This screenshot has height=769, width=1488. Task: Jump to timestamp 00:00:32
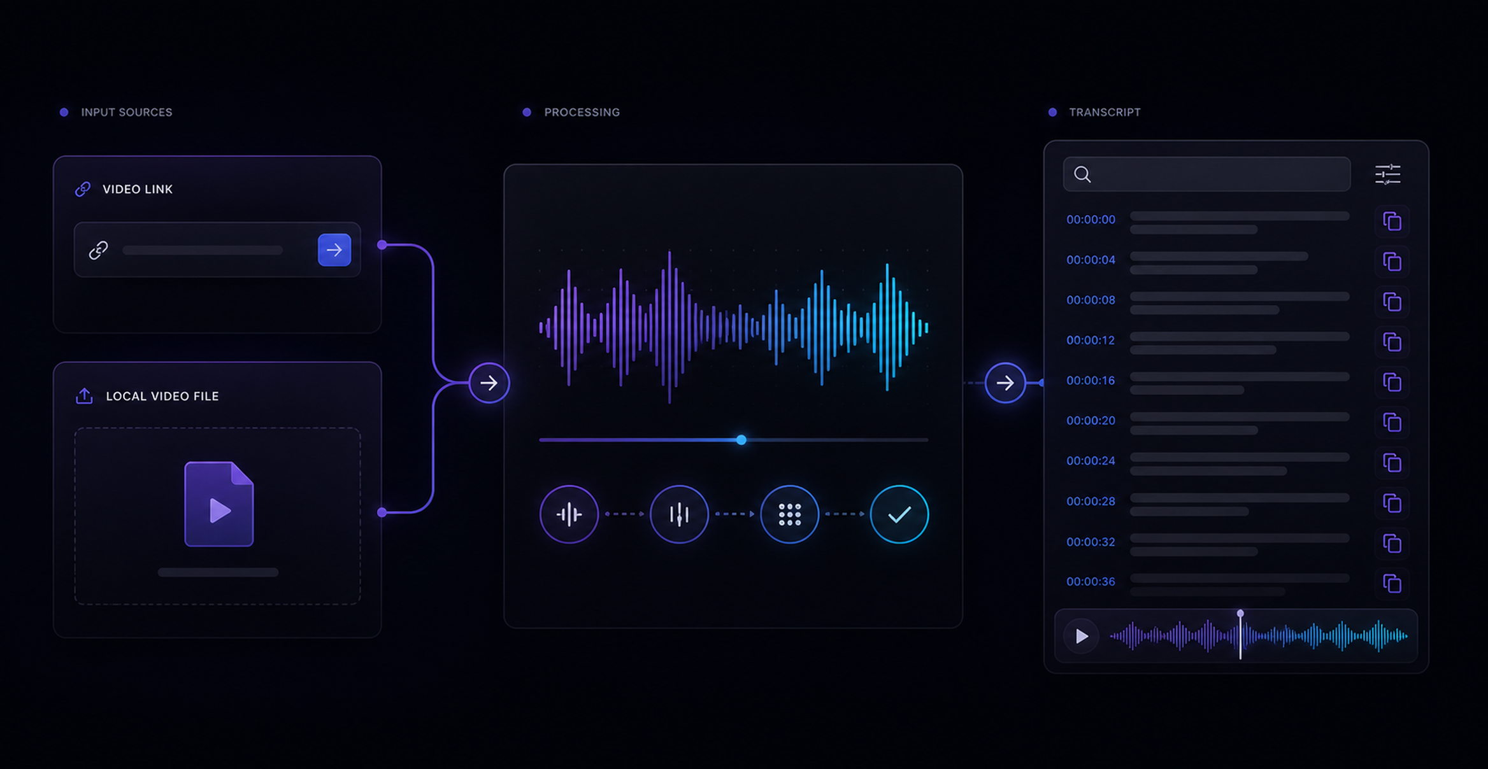click(1091, 542)
